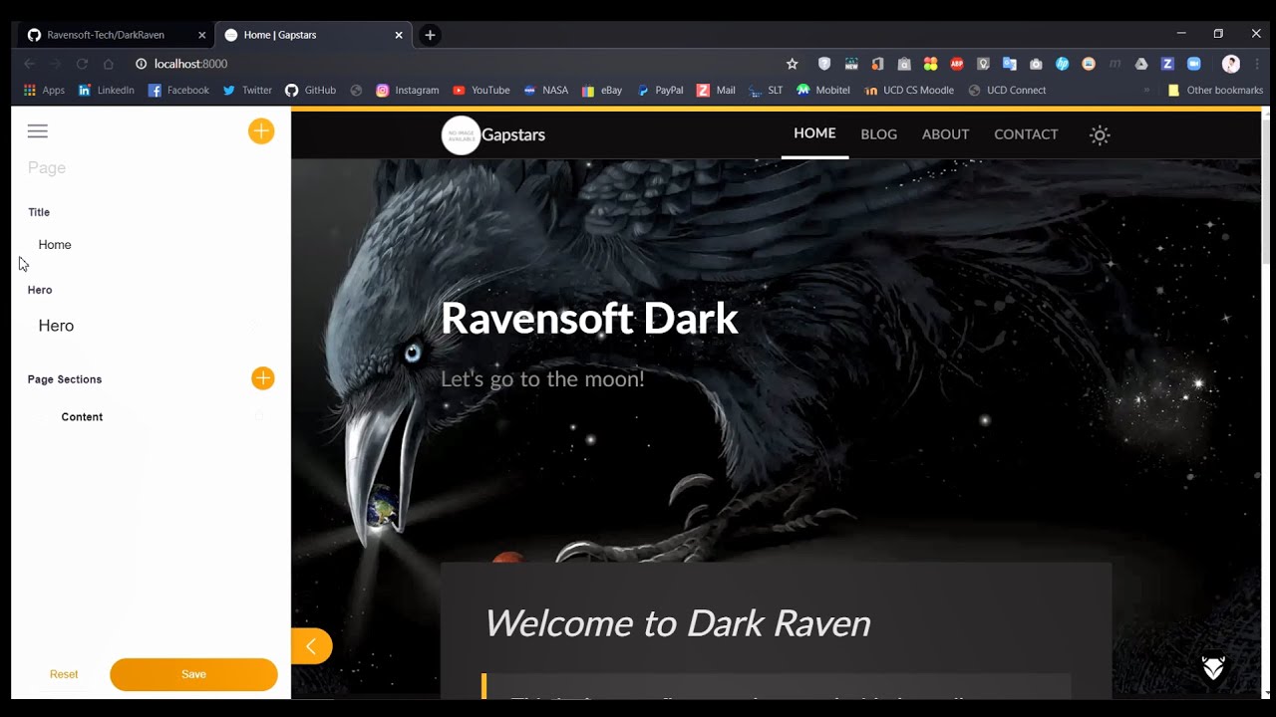
Task: Click the Office extension icon
Action: pos(878,64)
